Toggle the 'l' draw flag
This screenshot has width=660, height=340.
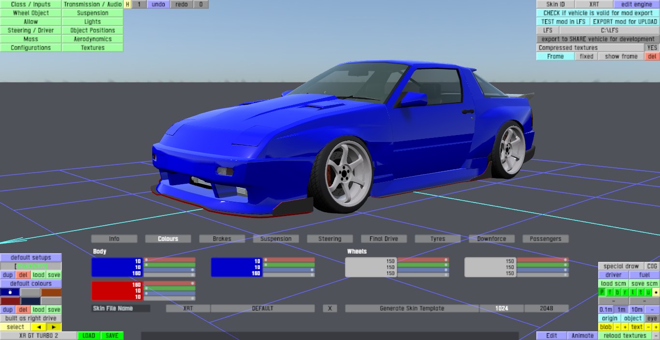tap(633, 292)
